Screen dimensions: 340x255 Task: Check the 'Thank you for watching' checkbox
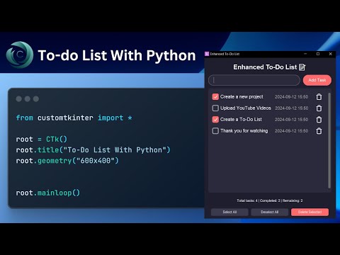[215, 131]
